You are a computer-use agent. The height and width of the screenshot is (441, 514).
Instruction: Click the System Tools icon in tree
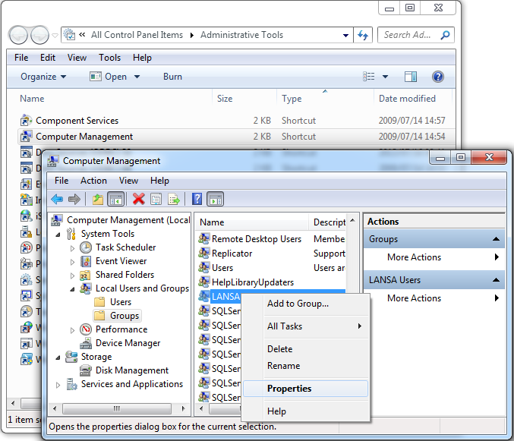click(71, 234)
